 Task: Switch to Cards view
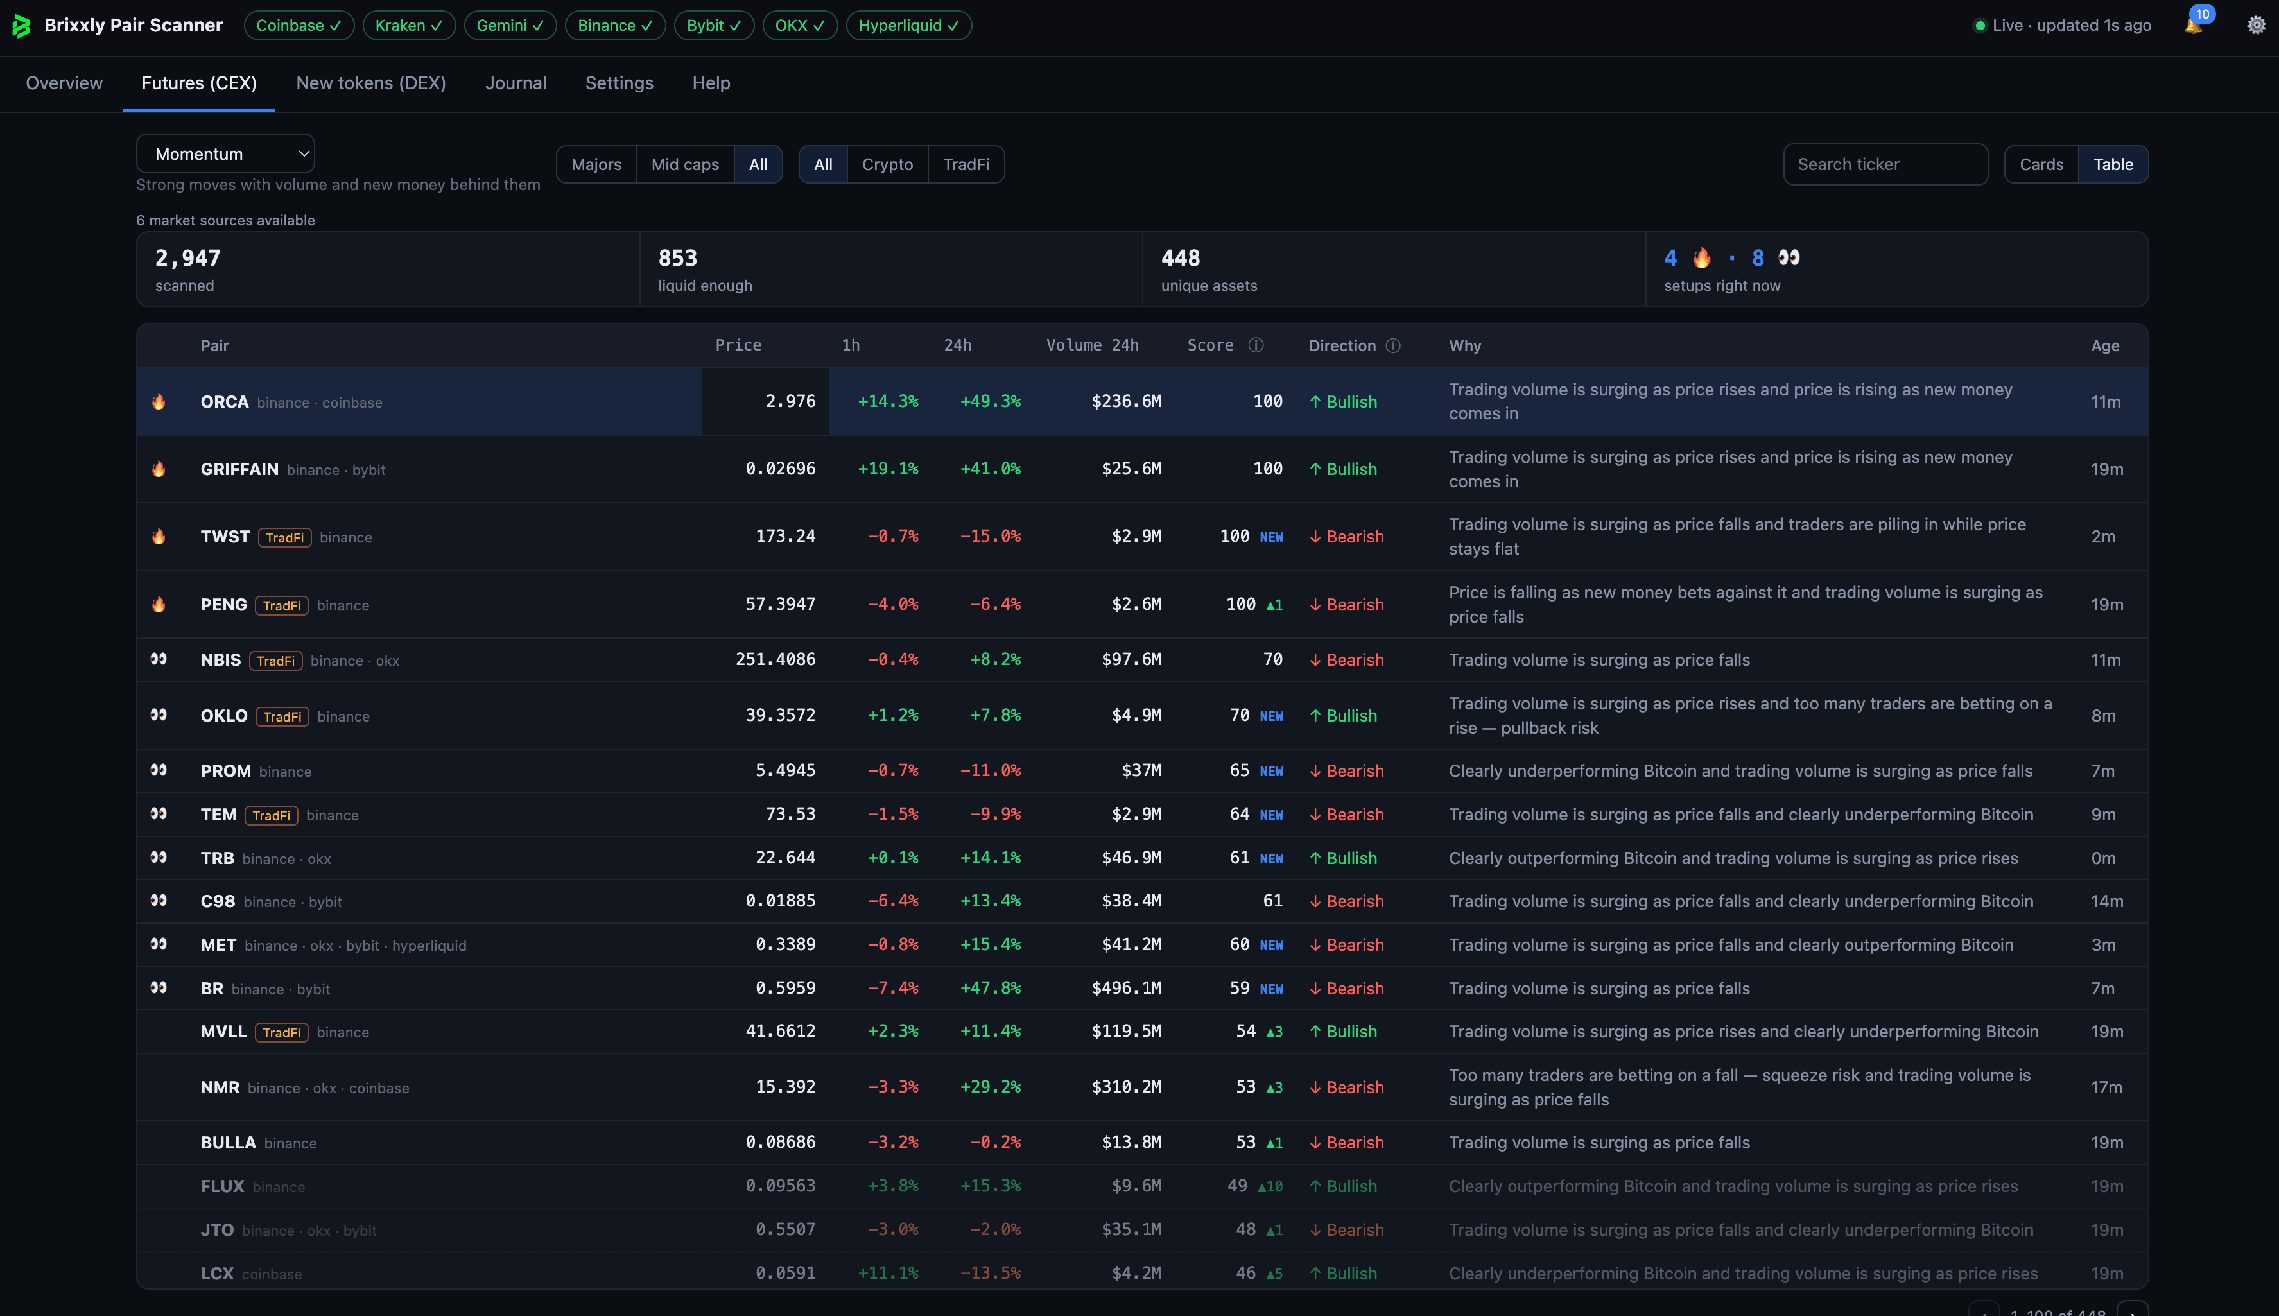pyautogui.click(x=2041, y=164)
